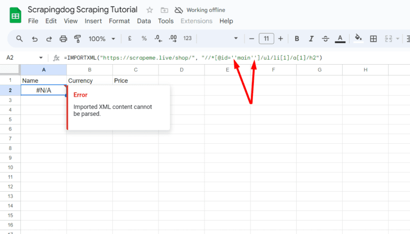This screenshot has height=234, width=410.
Task: Open the font family dropdown arrow
Action: click(x=236, y=38)
